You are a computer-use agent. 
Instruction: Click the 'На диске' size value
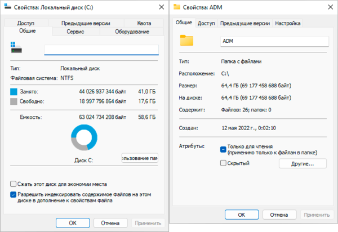[256, 97]
